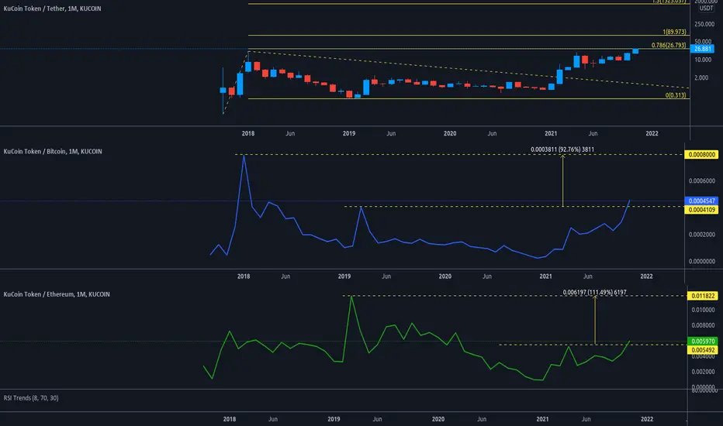723x426 pixels.
Task: Select the 1(89.973) Fibonacci level label
Action: (674, 32)
